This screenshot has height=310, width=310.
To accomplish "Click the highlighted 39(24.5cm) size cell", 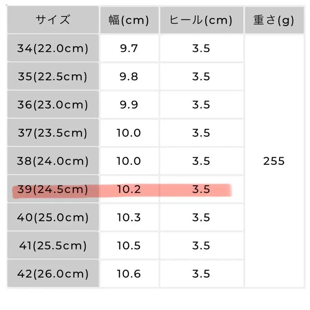I will pos(53,189).
